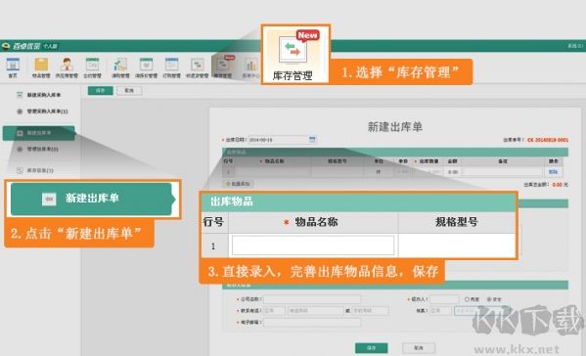The image size is (586, 356).
Task: Select 新建采购入库单 in the sidebar
Action: [43, 95]
